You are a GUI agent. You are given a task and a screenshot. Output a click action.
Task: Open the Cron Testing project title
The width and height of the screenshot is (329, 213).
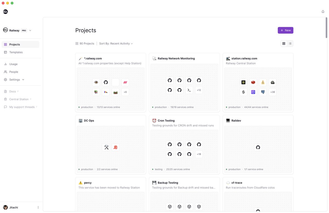166,121
